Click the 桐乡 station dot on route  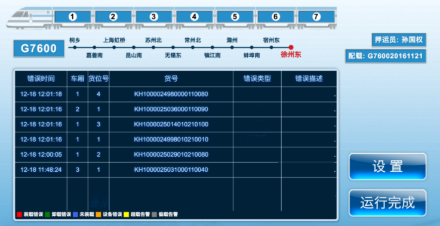[x=75, y=47]
